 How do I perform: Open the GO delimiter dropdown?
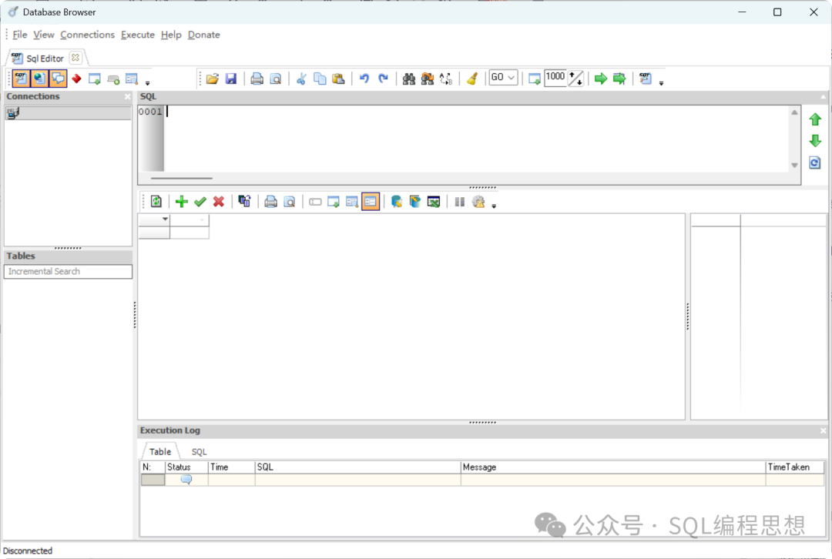(x=503, y=78)
